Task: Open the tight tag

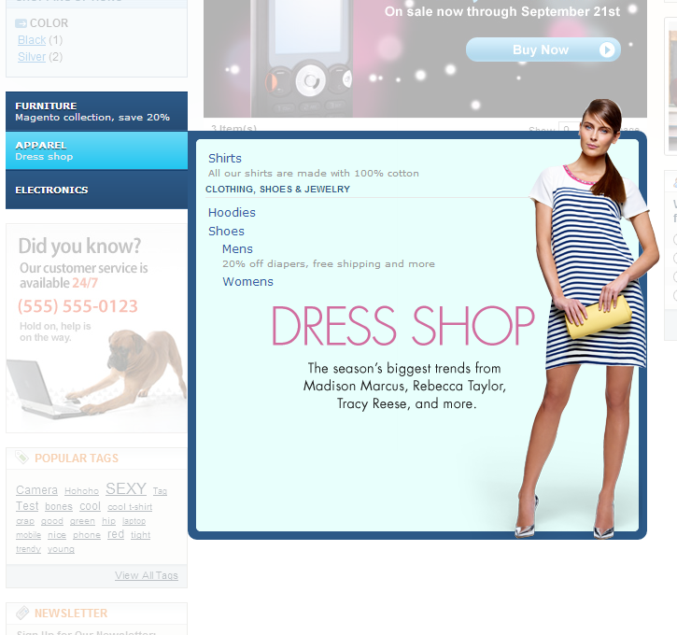Action: click(x=141, y=535)
